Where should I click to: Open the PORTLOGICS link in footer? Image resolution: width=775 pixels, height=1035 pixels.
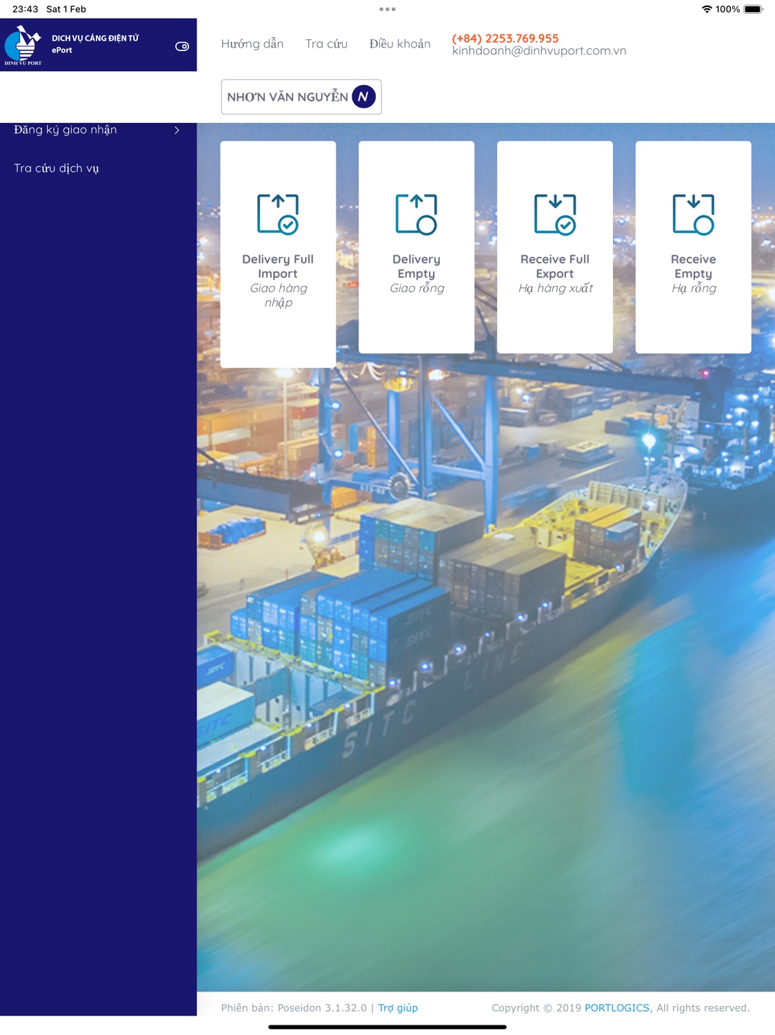pos(617,1008)
